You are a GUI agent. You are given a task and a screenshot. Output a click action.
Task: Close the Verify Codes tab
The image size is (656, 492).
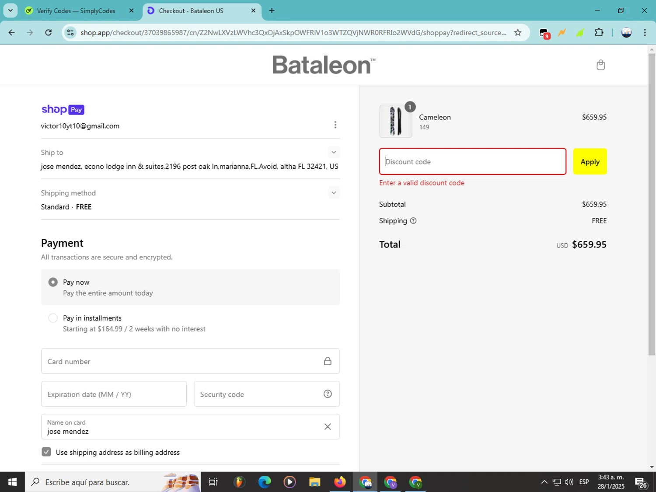(131, 10)
